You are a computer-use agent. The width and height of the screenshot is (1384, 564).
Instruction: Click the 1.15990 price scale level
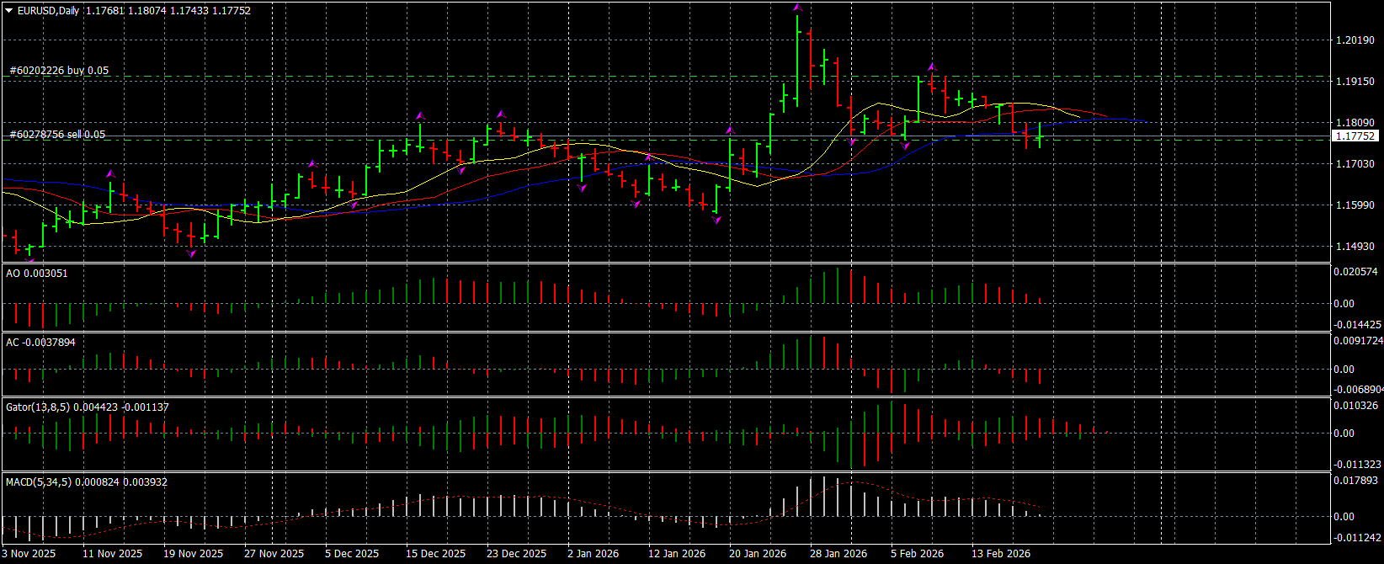pos(1355,205)
